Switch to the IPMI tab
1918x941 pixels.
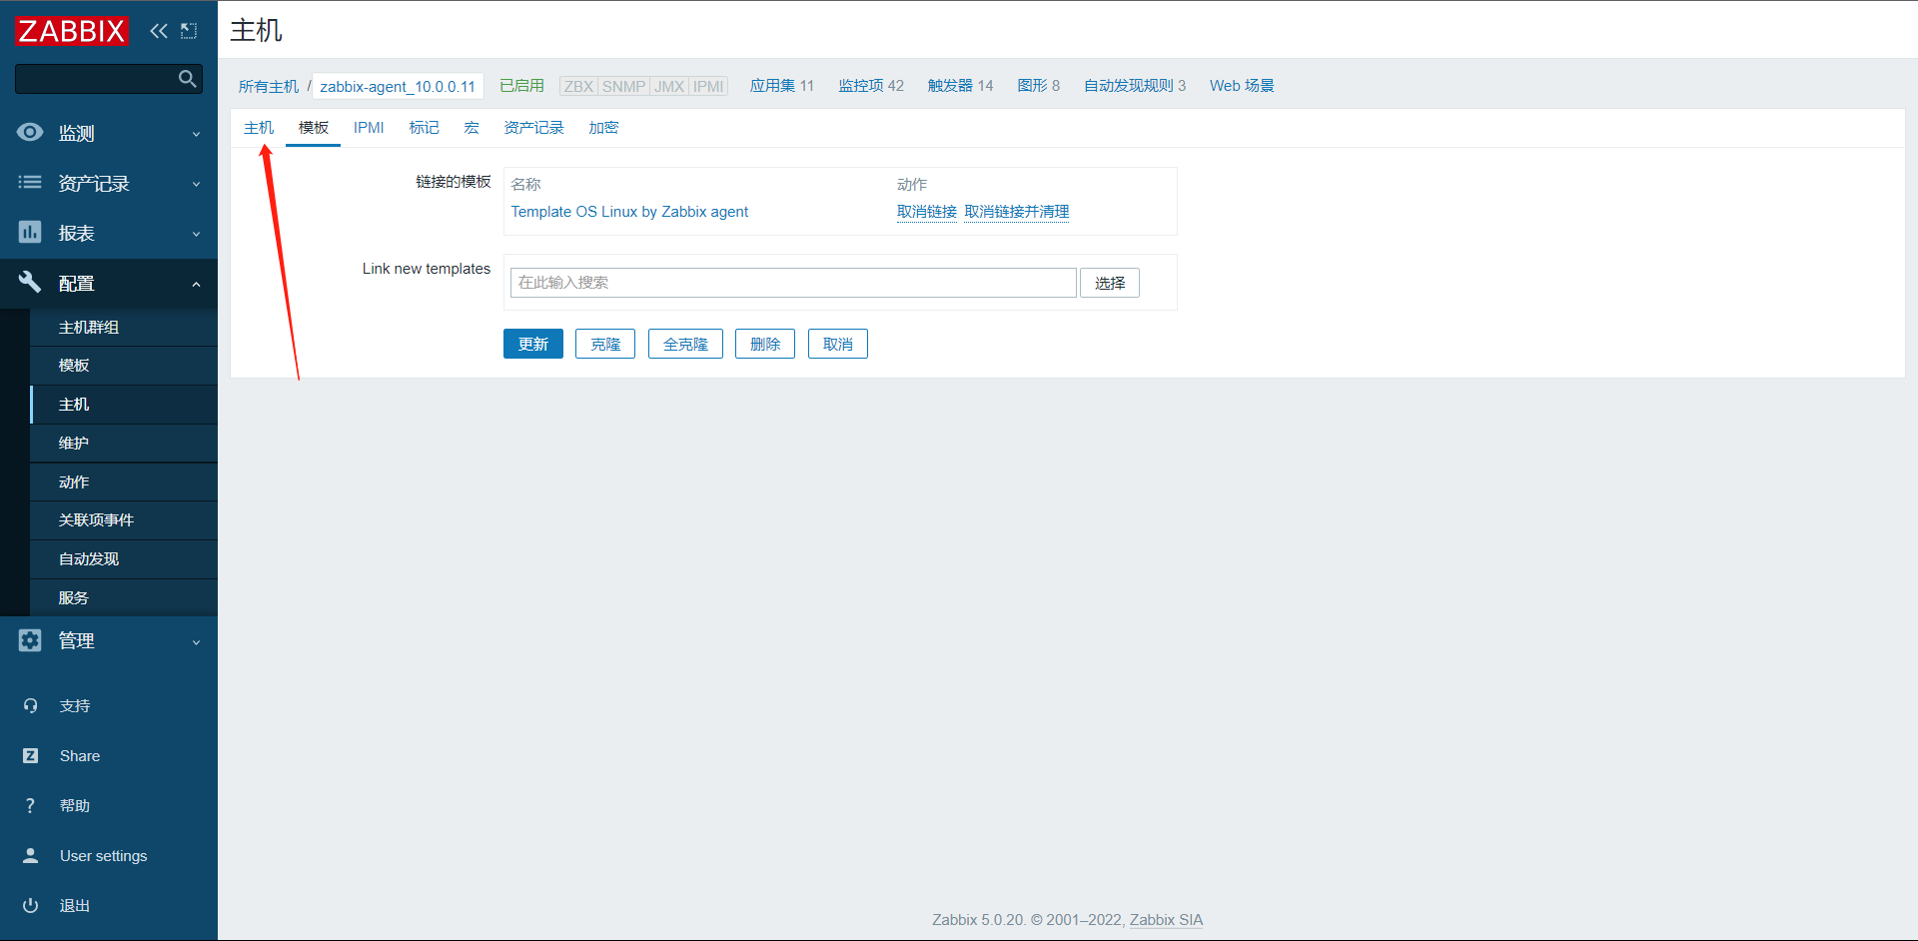click(x=369, y=128)
